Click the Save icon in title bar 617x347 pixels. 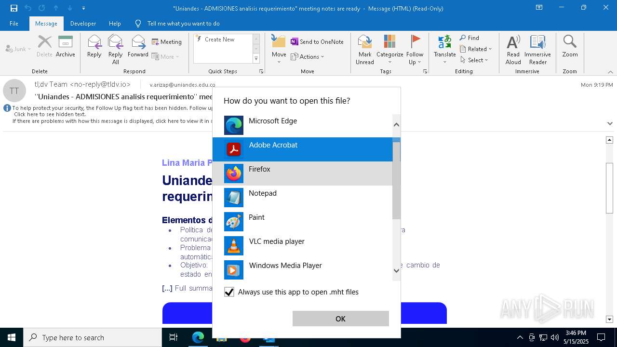(x=13, y=8)
